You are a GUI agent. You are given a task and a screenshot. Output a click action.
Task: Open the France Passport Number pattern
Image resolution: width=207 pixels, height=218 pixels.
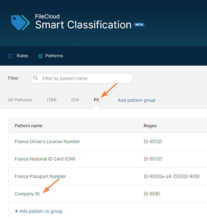pyautogui.click(x=40, y=176)
